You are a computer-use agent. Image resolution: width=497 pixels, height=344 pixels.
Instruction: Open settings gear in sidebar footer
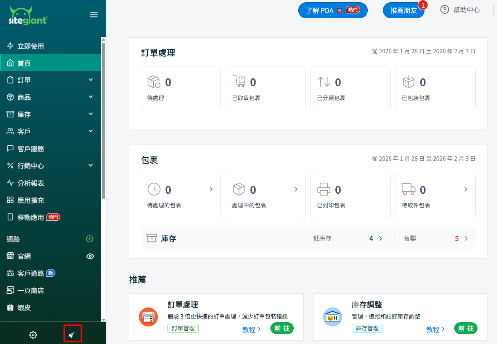pyautogui.click(x=33, y=335)
